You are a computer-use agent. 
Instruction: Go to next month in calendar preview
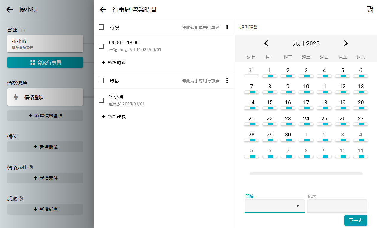coord(346,43)
